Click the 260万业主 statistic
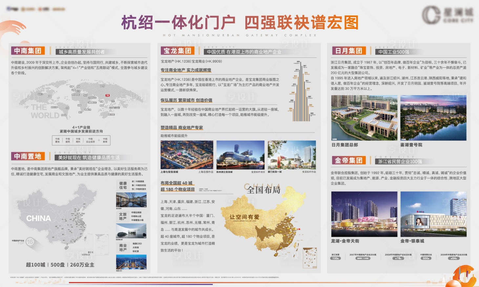The height and width of the screenshot is (287, 479). pos(82,265)
